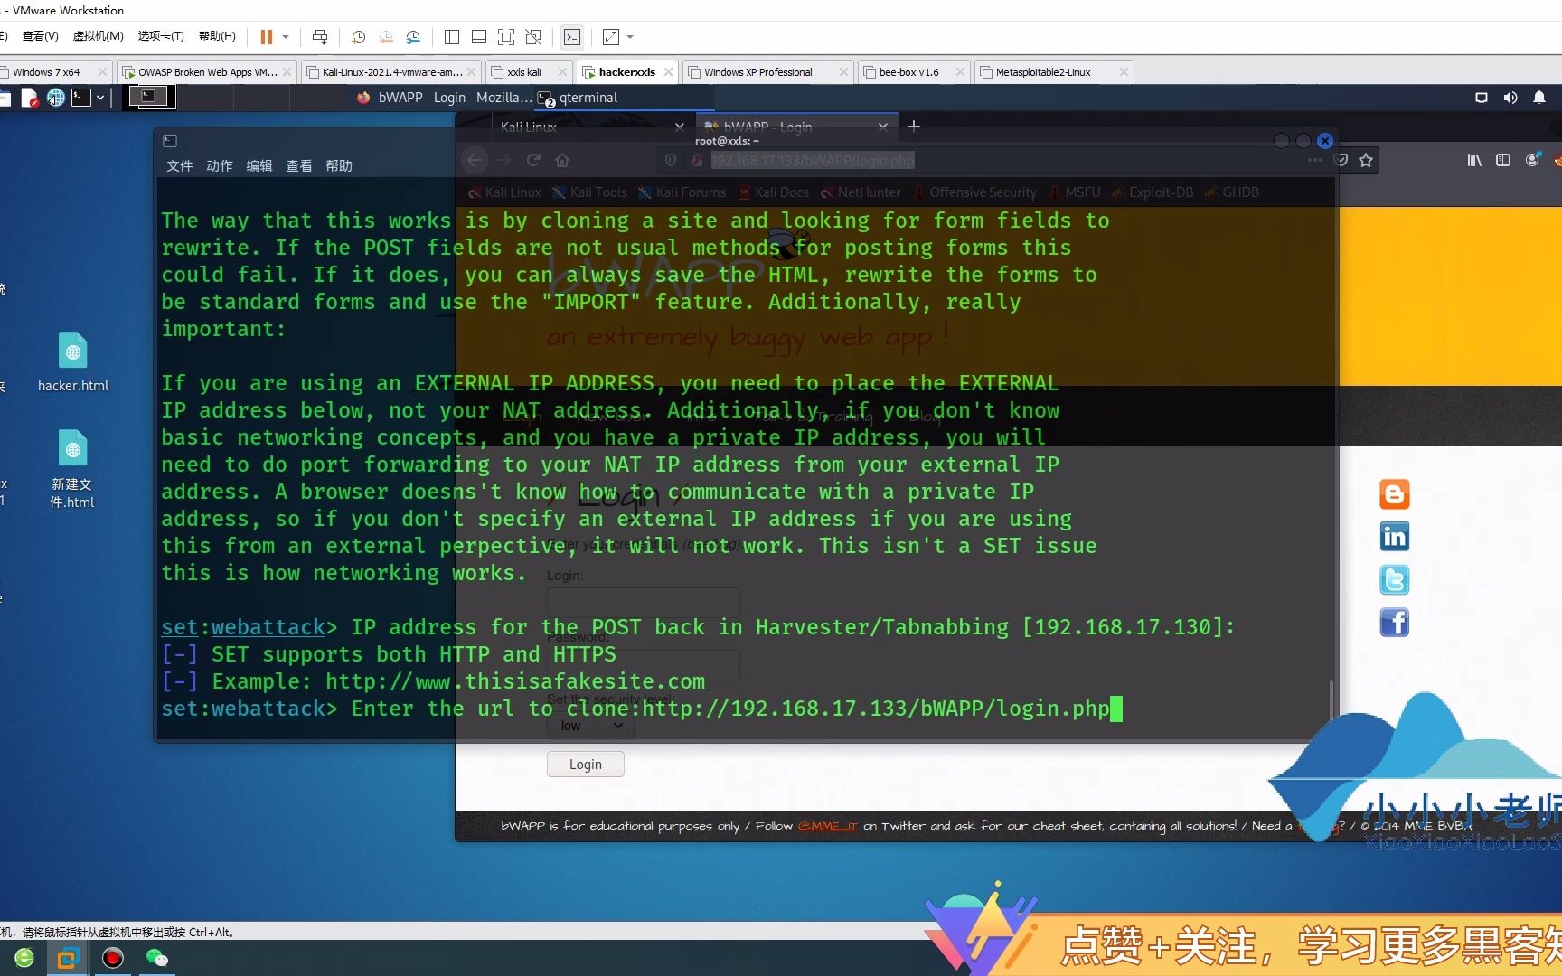Open the text editor launcher in Kali panel

30,98
